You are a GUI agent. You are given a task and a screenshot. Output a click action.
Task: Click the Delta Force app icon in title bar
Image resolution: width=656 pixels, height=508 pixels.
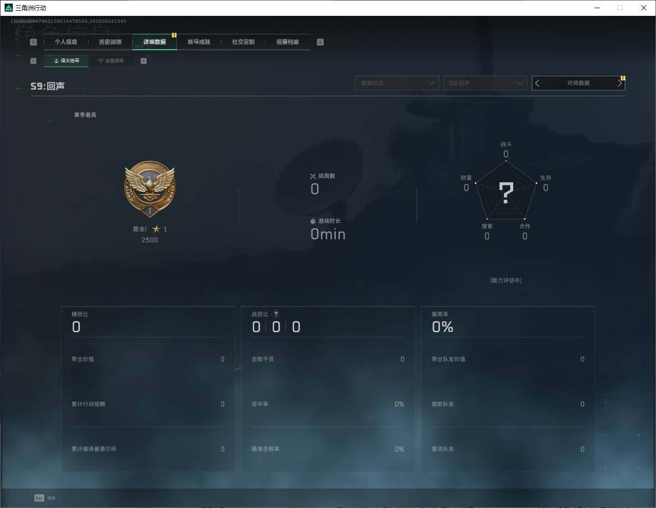pos(8,8)
